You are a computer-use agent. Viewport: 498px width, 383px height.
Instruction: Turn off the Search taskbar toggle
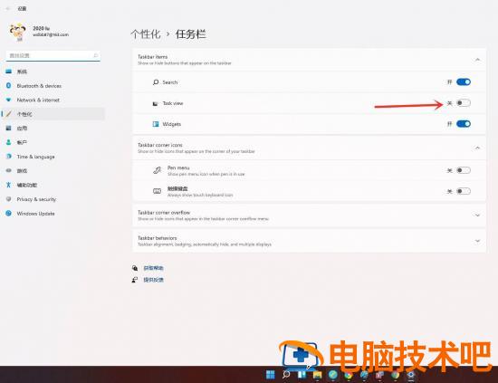[x=464, y=81]
